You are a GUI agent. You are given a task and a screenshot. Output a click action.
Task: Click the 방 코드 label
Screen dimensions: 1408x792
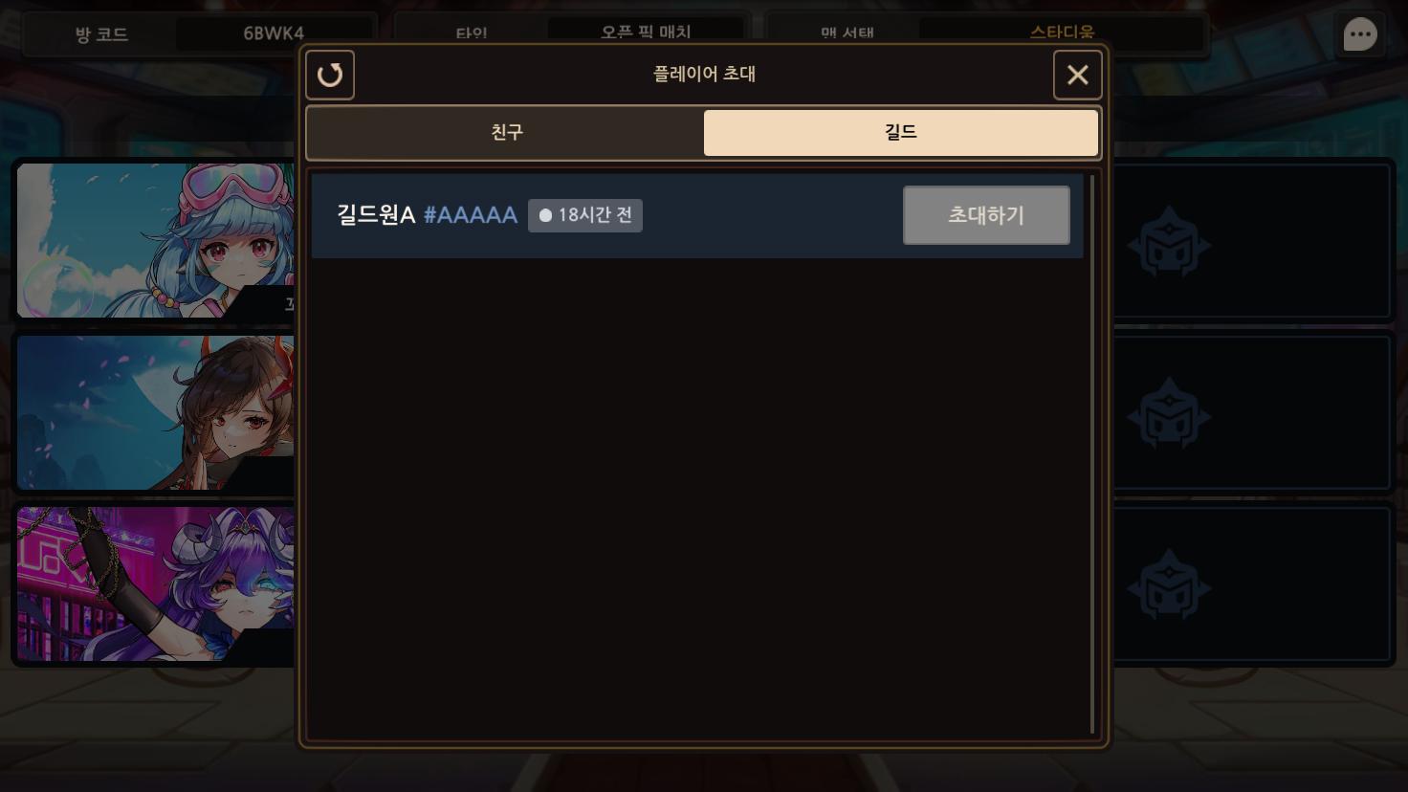[101, 34]
